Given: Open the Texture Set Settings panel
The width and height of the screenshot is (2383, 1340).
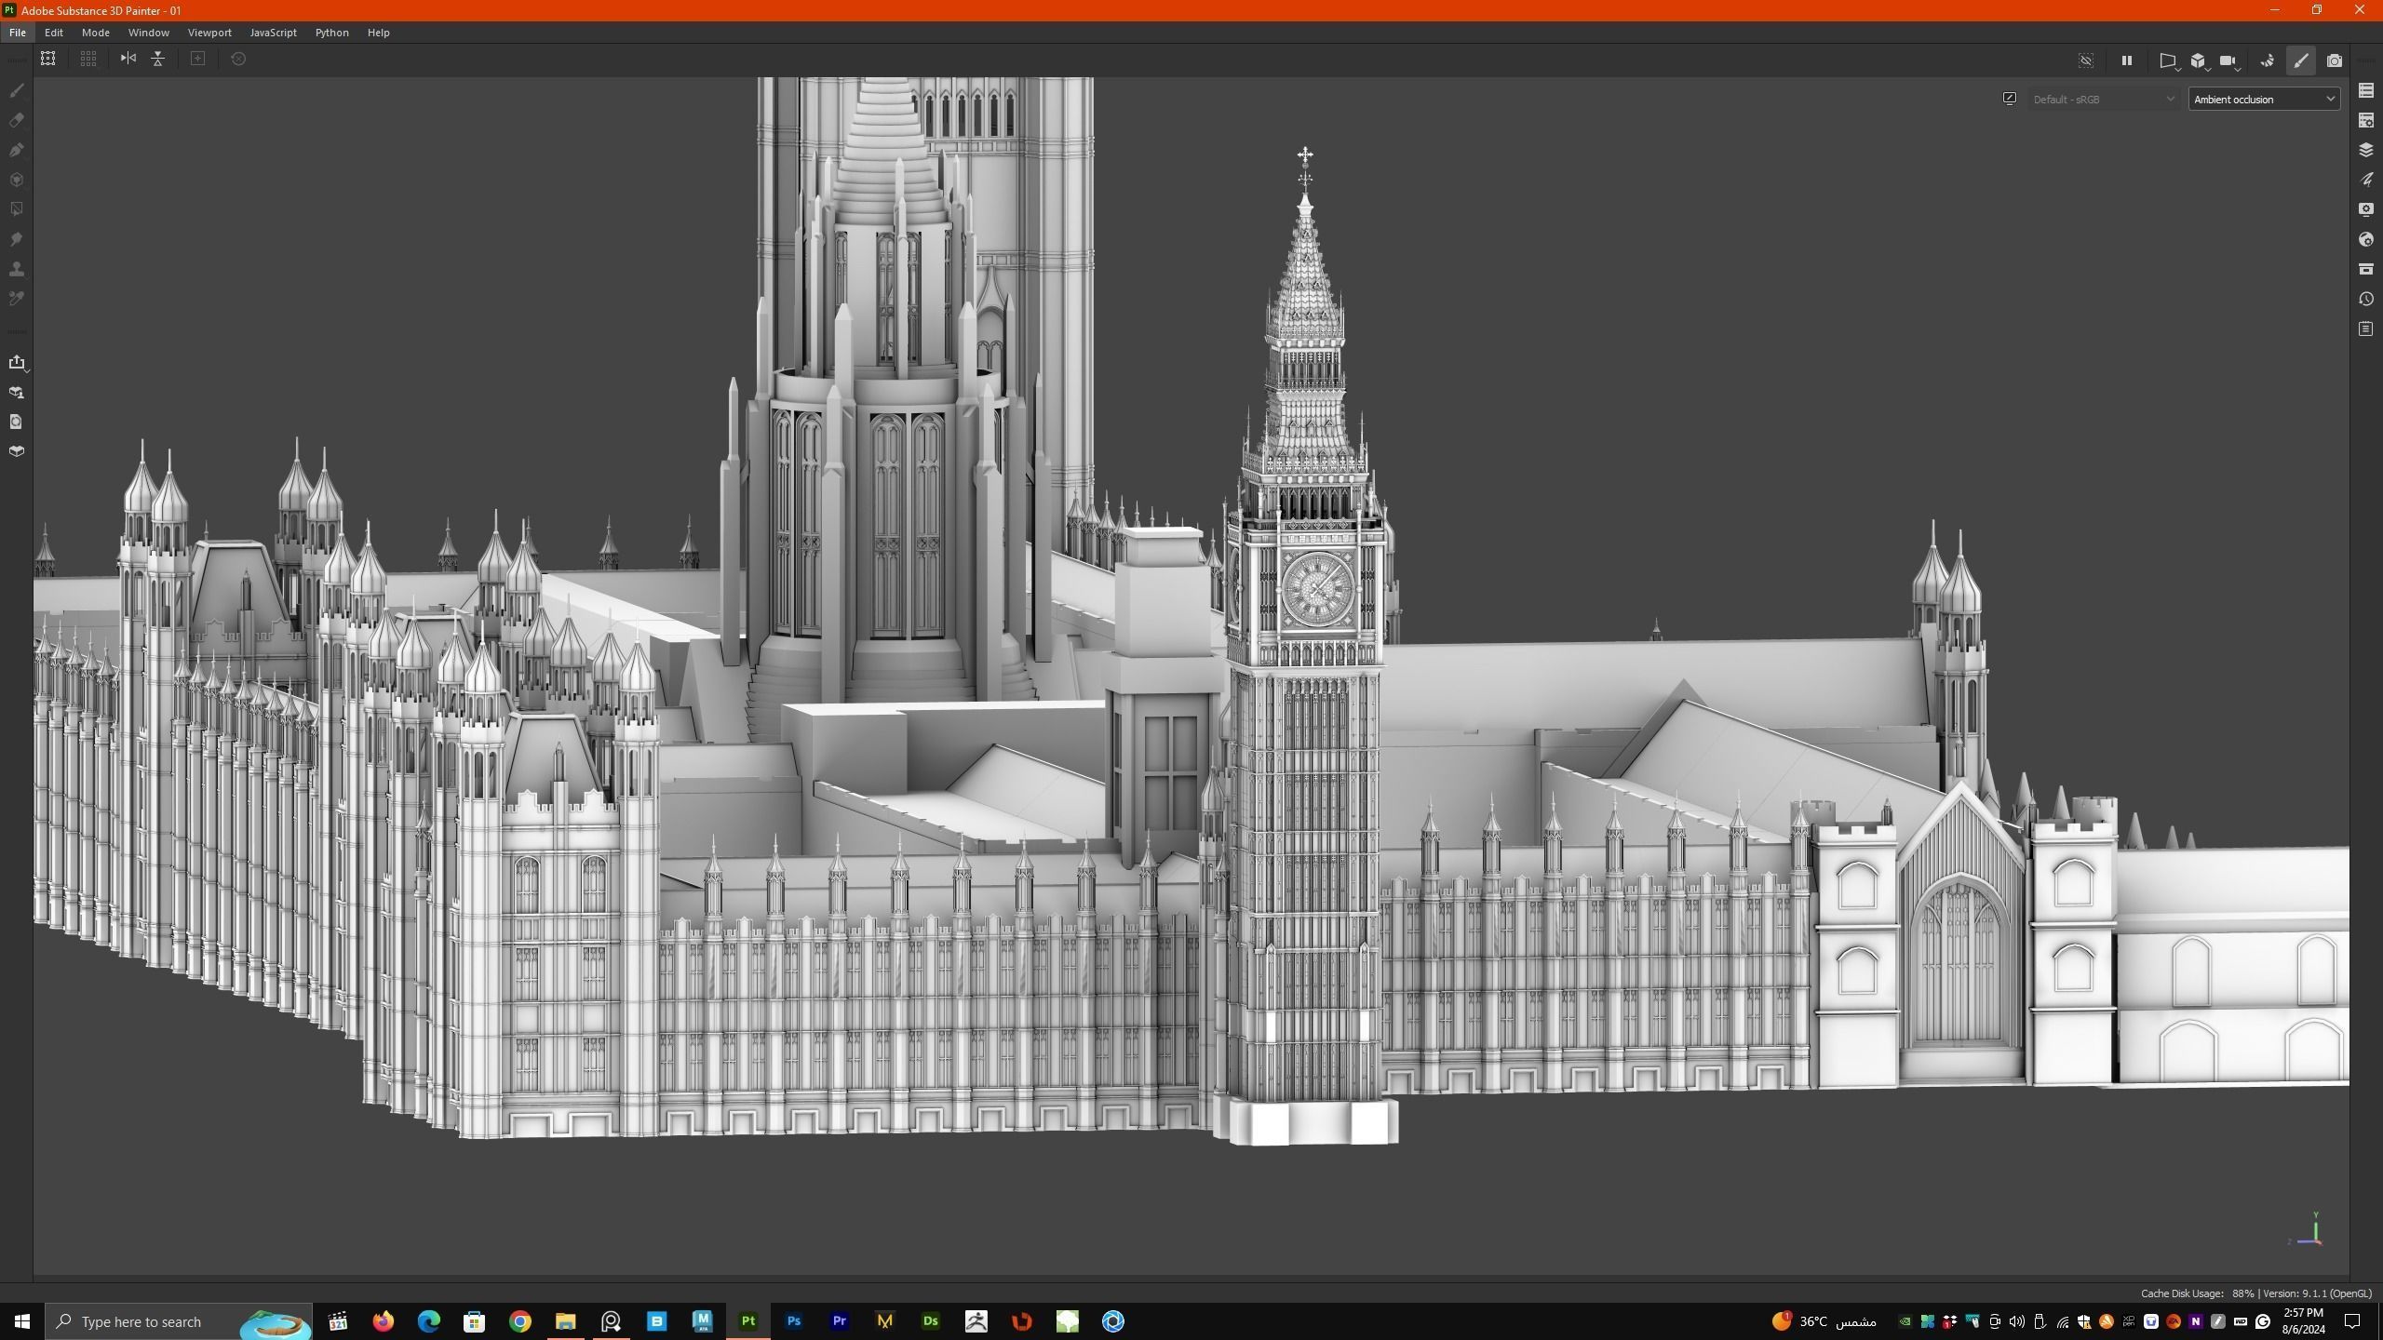Looking at the screenshot, I should pos(2366,120).
